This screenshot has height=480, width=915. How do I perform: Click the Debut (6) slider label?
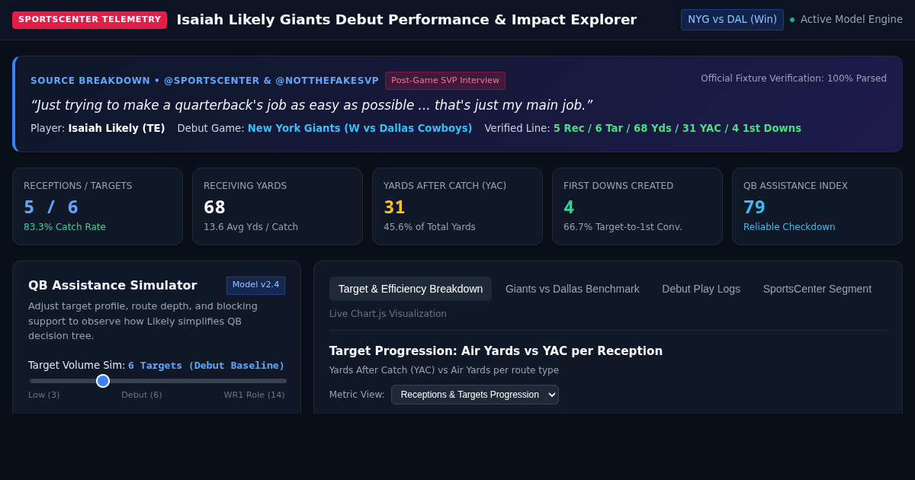click(x=142, y=395)
